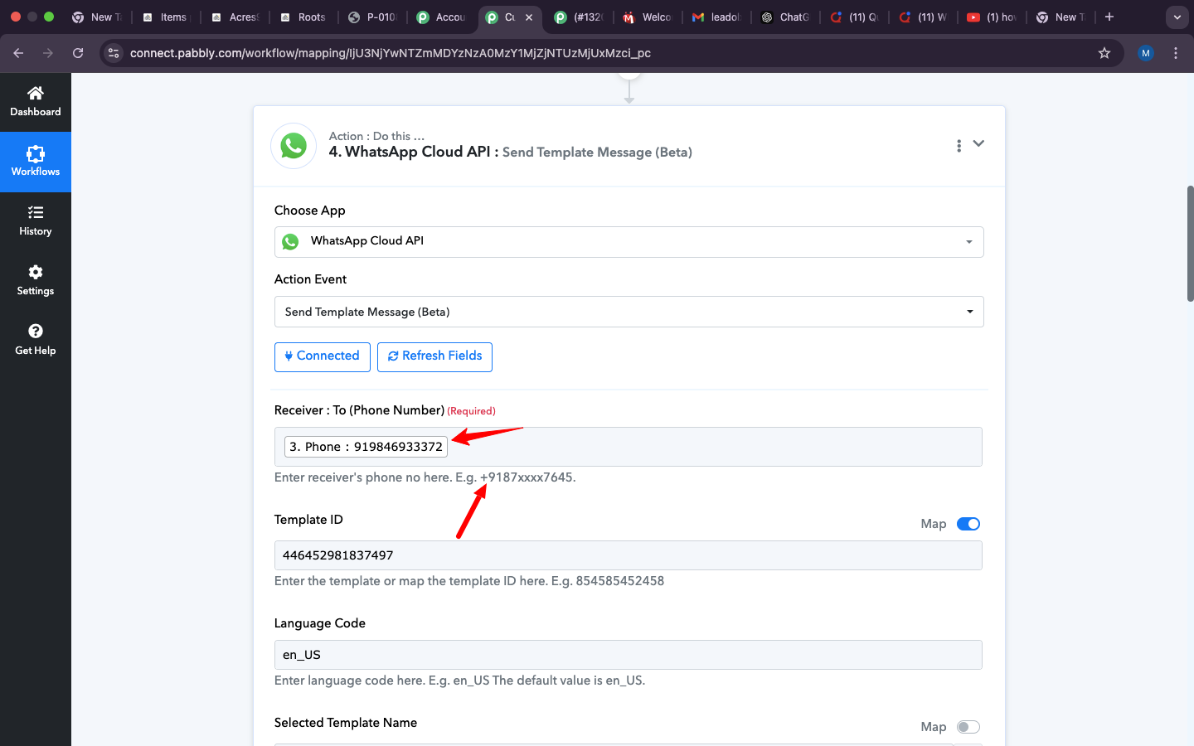Collapse the WhatsApp Cloud API step chevron
The width and height of the screenshot is (1194, 746).
click(x=978, y=143)
